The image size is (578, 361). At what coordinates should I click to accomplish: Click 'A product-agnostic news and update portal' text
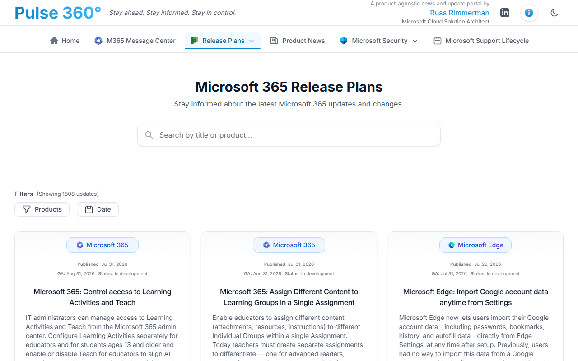430,4
